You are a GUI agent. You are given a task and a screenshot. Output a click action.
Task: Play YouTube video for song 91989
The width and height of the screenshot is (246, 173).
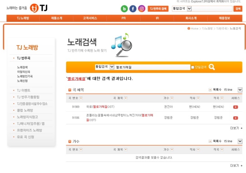click(235, 107)
